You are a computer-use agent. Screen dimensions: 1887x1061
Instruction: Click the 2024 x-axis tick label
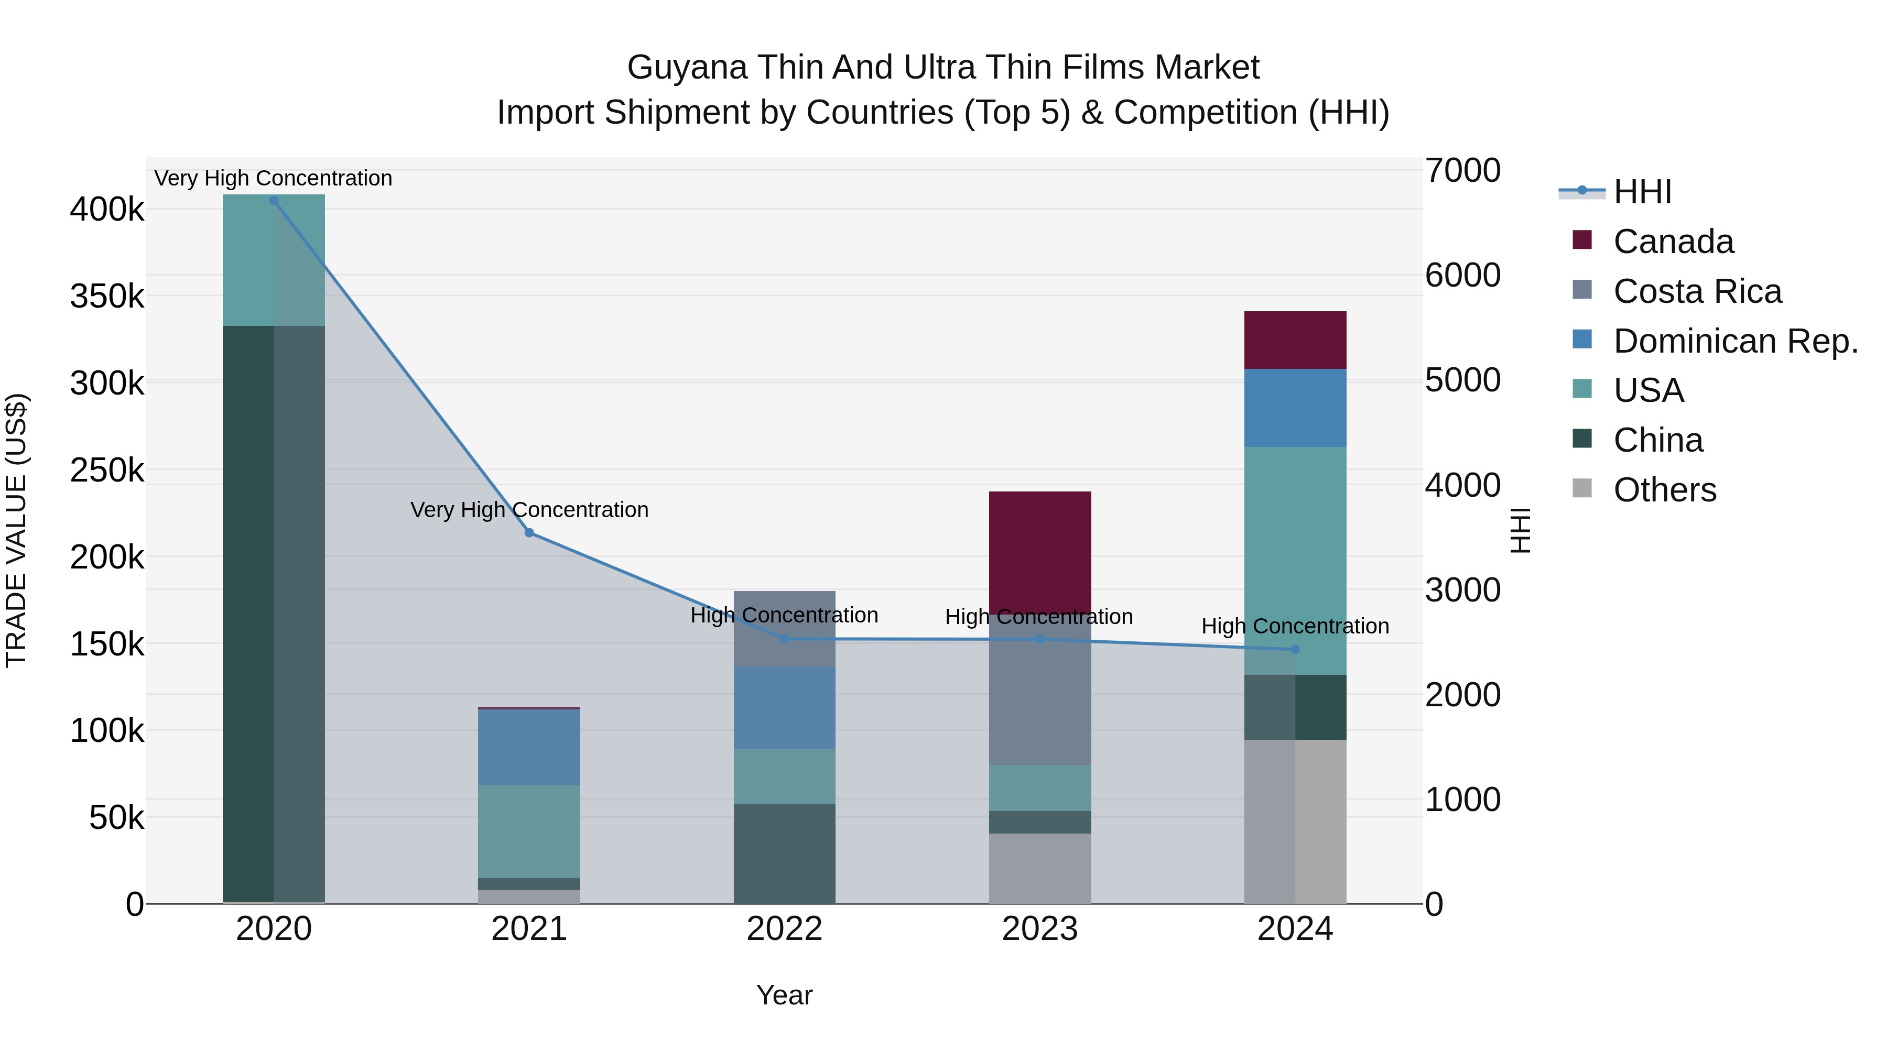(1295, 929)
